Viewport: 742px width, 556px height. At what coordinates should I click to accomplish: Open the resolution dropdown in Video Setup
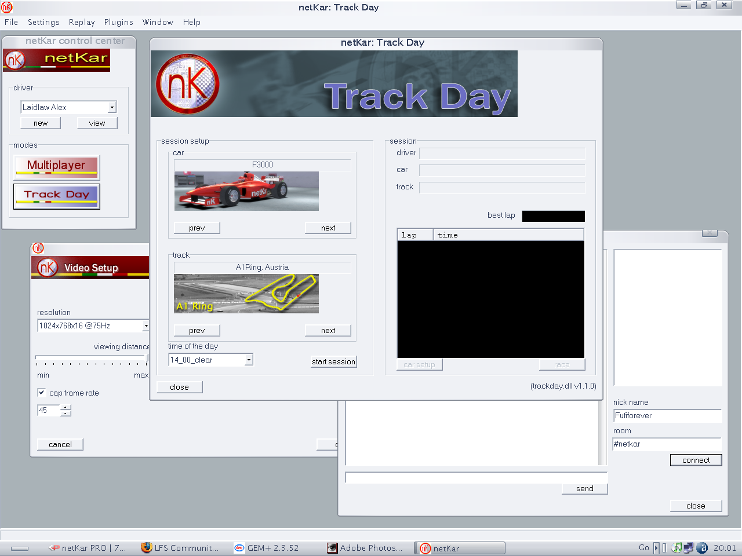click(x=146, y=325)
